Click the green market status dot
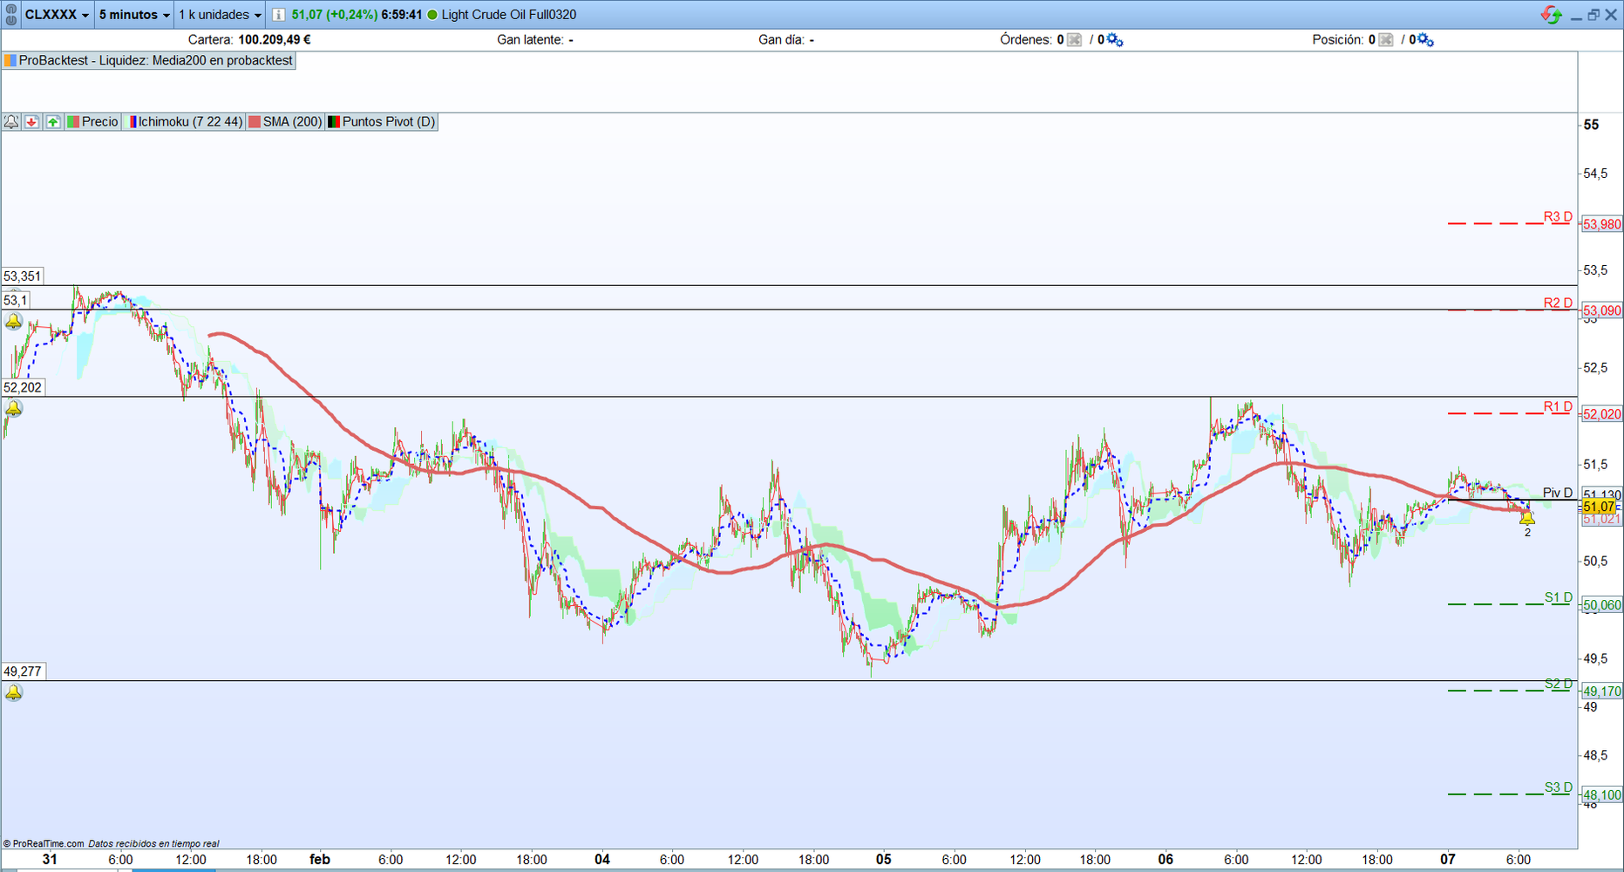This screenshot has height=872, width=1624. [x=432, y=15]
